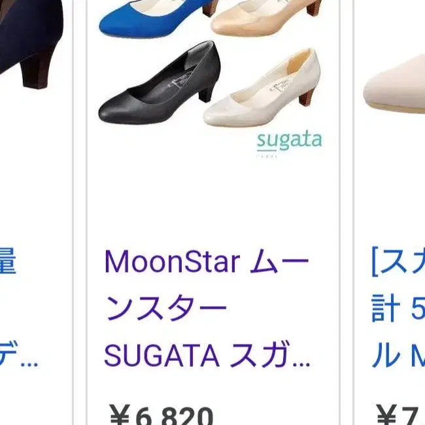Click the left card truncated デ... text
Viewport: 425px width, 425px height.
point(19,355)
